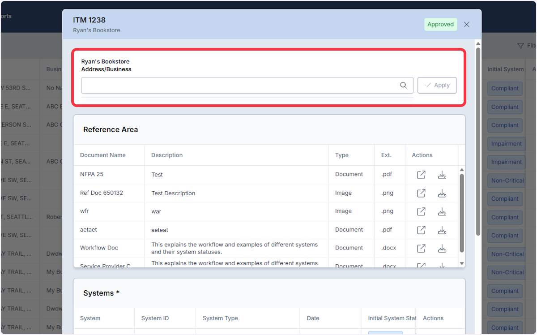
Task: Click the Reference Area table scrollbar down arrow
Action: 462,263
